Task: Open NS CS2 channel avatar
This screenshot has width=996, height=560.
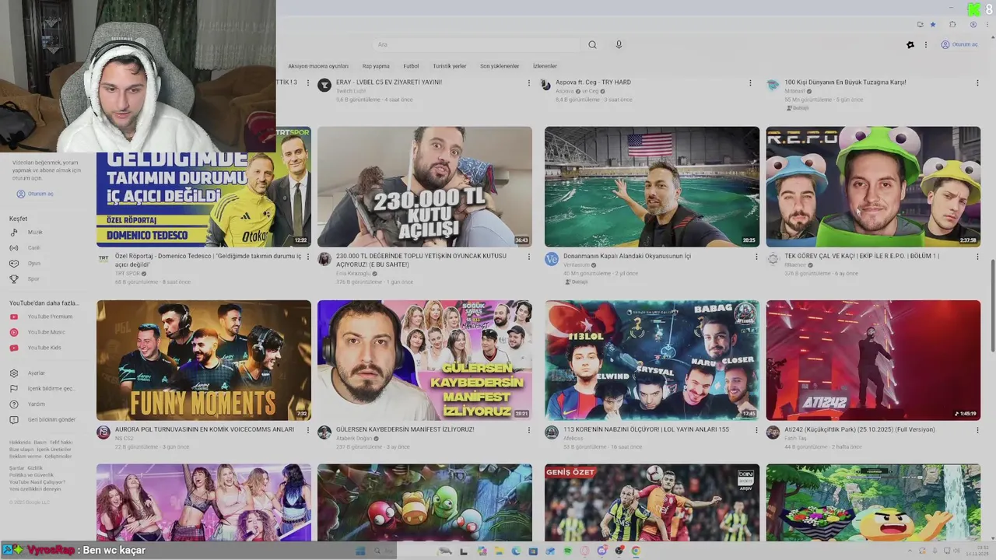Action: pyautogui.click(x=103, y=432)
